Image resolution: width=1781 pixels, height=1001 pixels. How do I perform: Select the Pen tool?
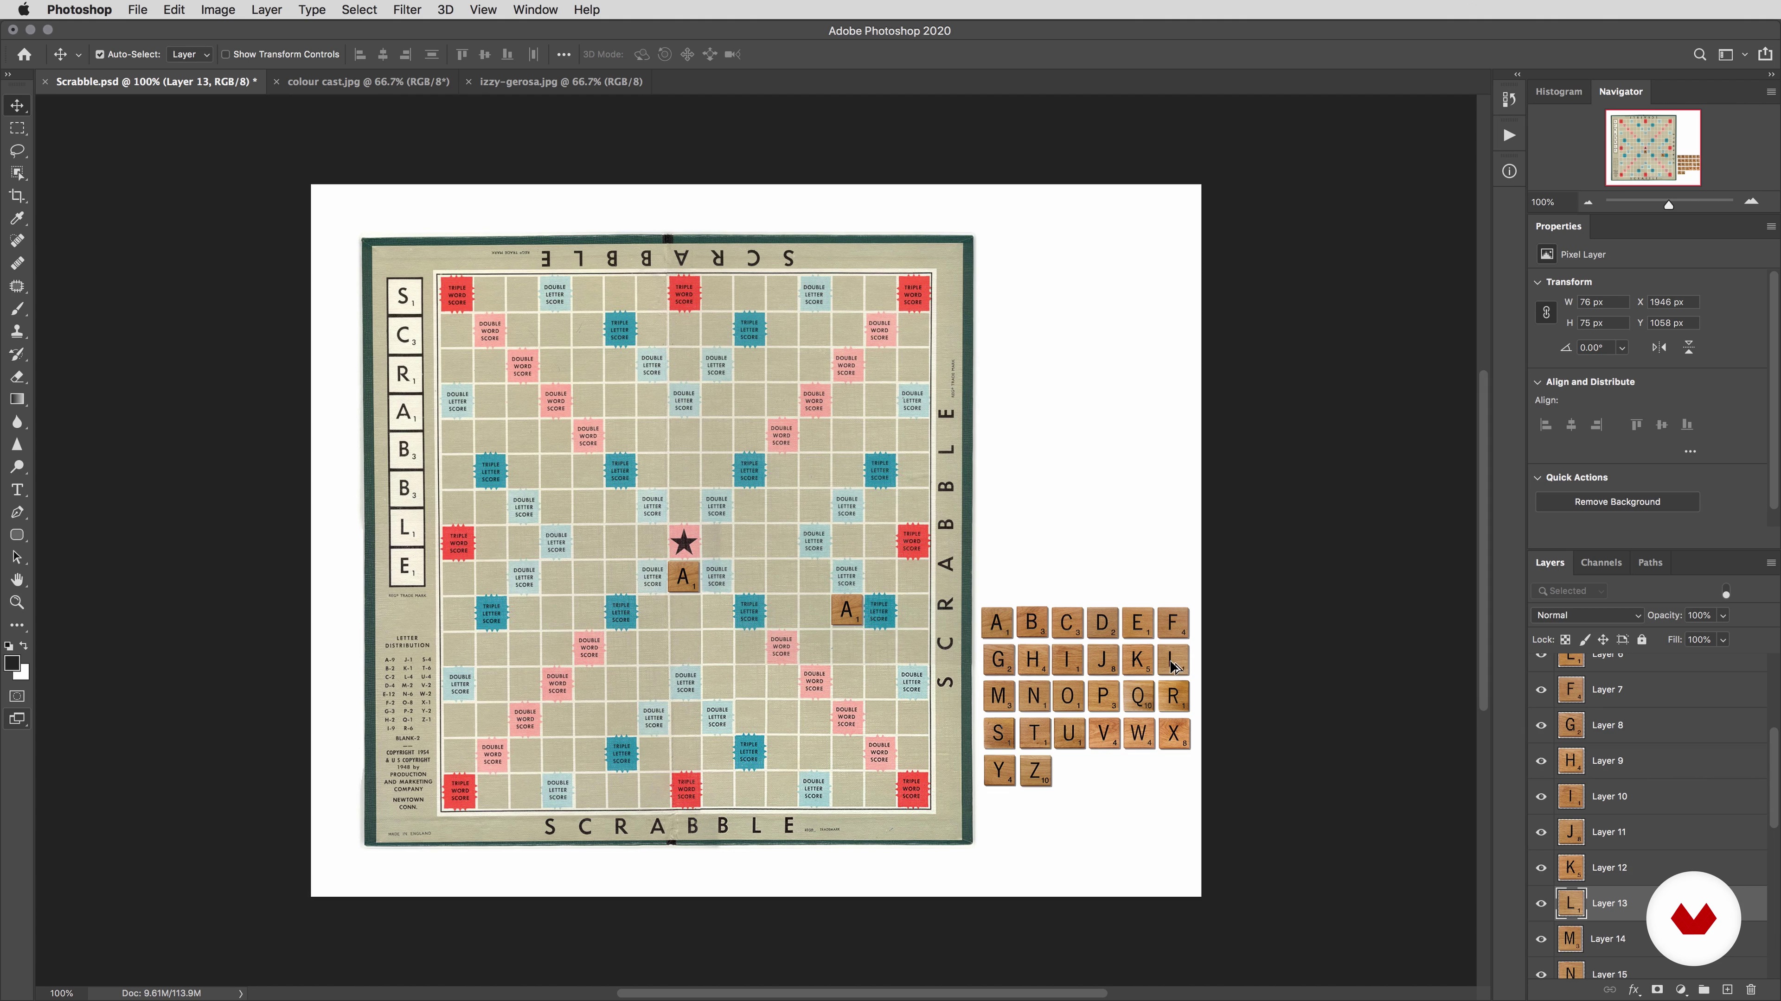point(17,513)
